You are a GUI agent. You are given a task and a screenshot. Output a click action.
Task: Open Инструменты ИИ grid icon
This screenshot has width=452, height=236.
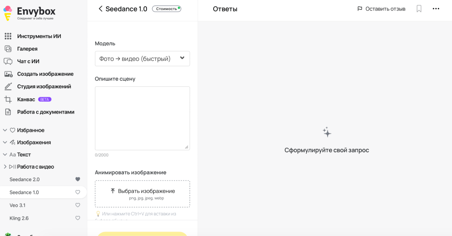[8, 36]
